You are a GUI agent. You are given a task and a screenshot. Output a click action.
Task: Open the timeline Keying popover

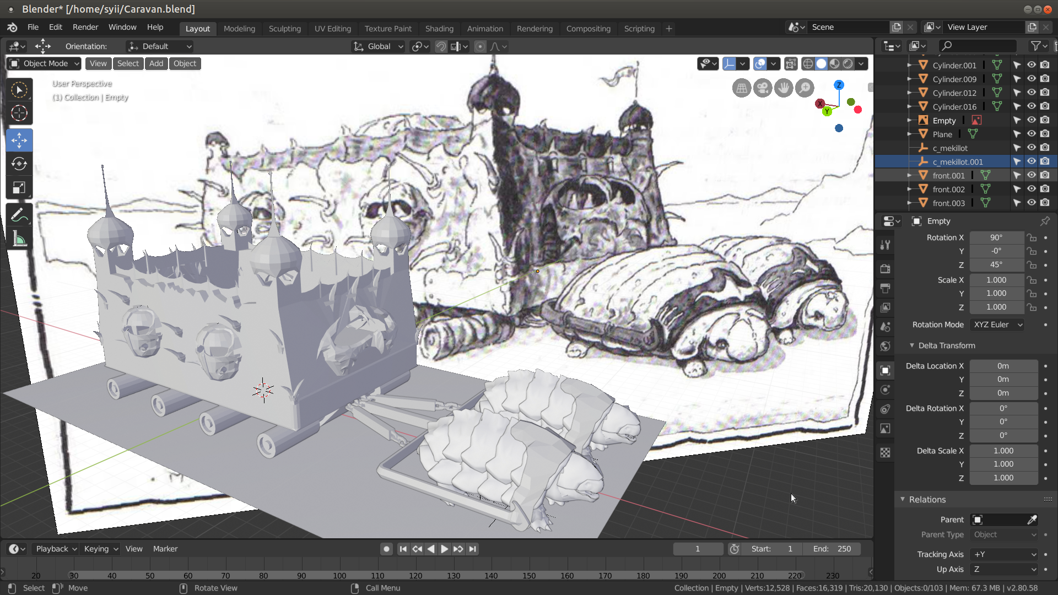click(100, 549)
